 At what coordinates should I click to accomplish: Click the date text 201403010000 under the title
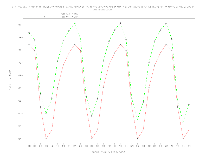pyautogui.click(x=102, y=10)
